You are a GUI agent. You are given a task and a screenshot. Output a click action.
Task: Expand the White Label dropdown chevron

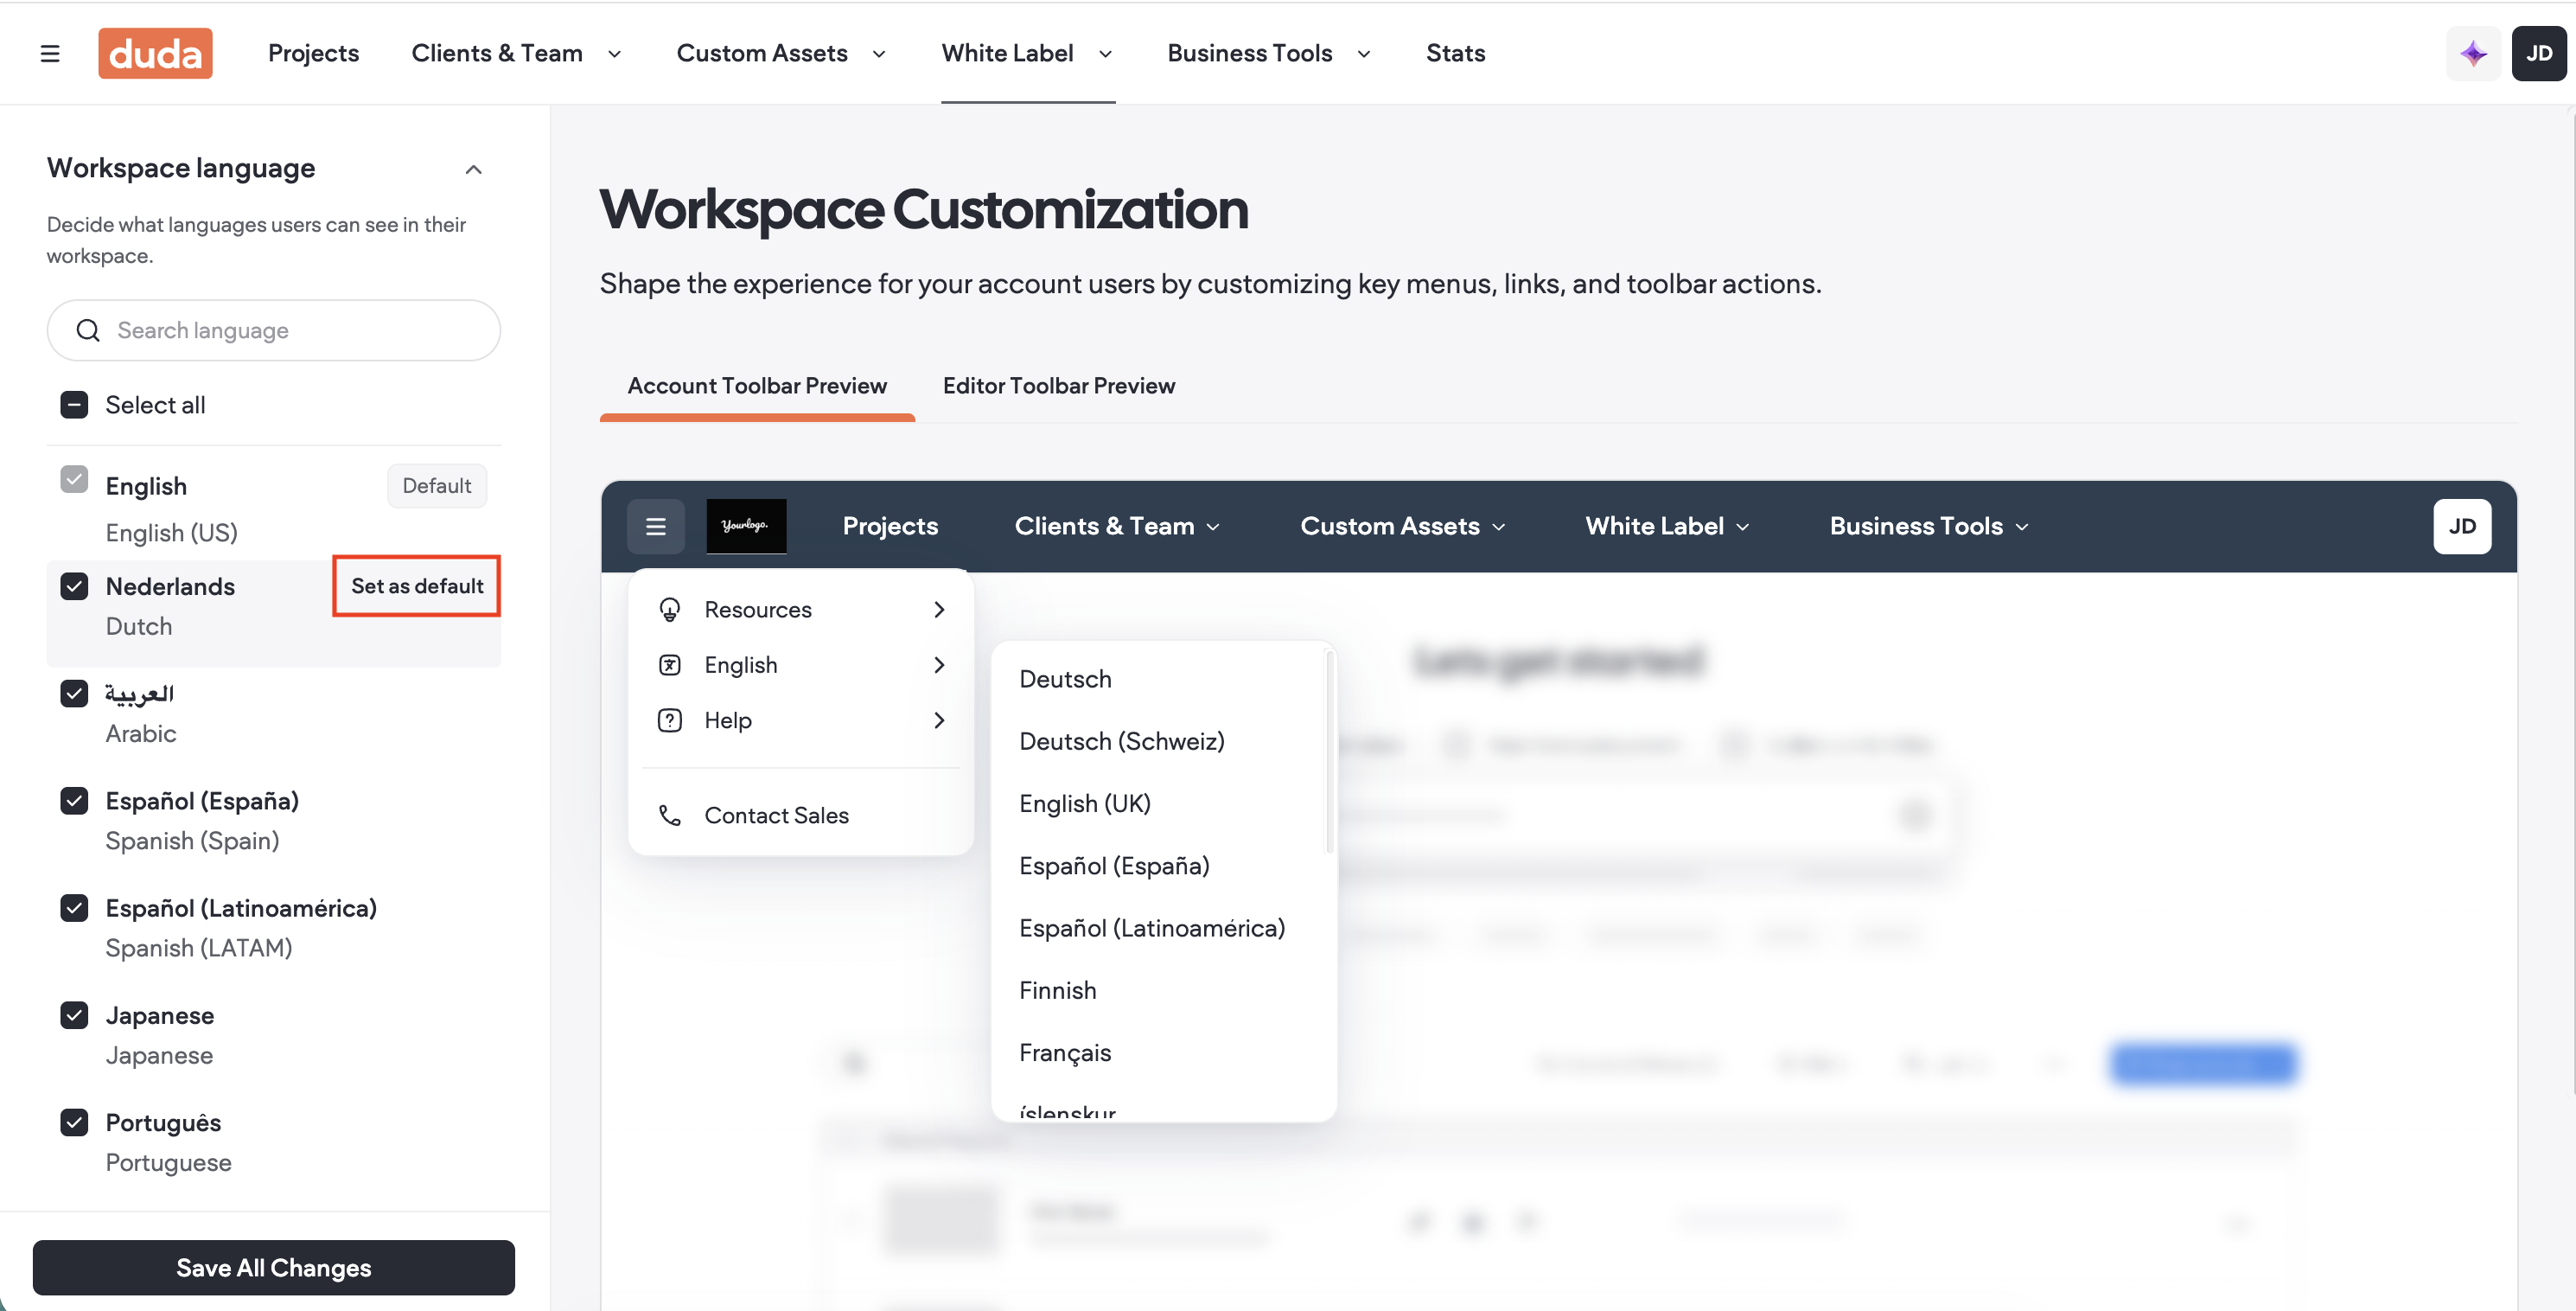click(1106, 54)
